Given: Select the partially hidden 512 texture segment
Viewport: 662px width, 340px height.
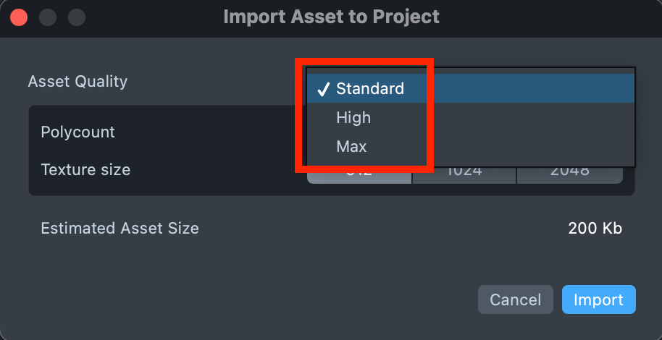Looking at the screenshot, I should (x=360, y=175).
